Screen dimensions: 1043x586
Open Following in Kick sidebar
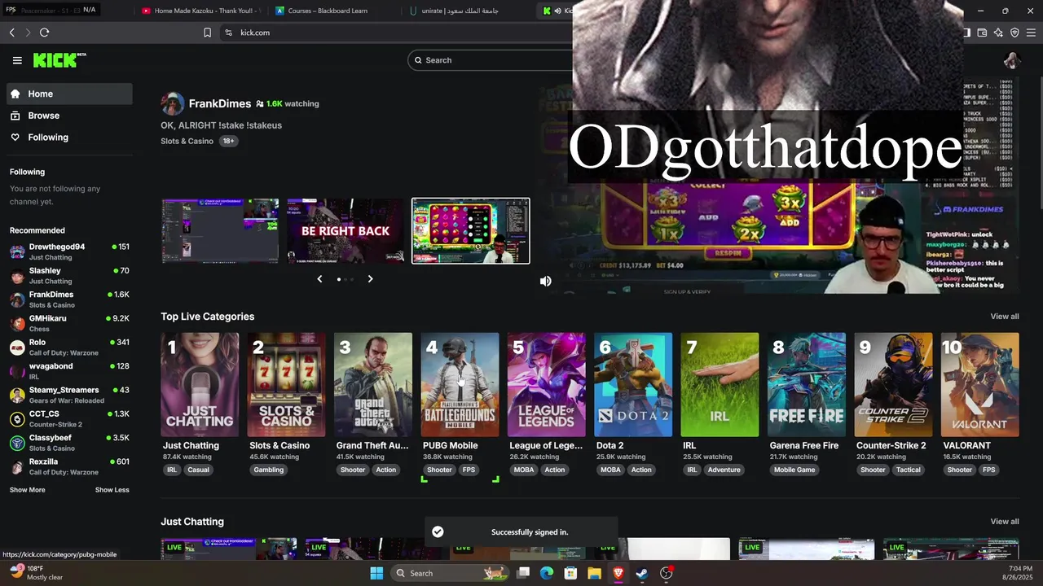click(x=69, y=138)
